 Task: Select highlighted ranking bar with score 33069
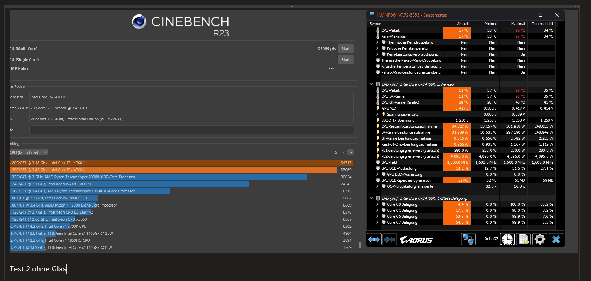[181, 170]
